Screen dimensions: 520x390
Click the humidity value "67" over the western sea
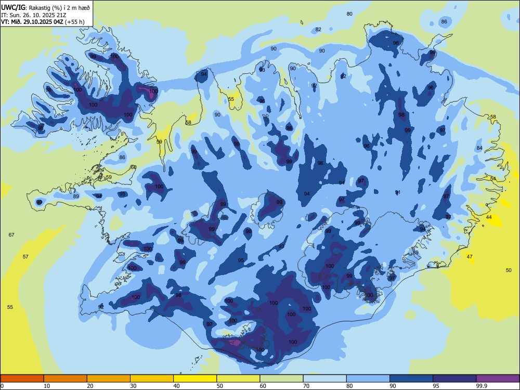[x=11, y=235]
